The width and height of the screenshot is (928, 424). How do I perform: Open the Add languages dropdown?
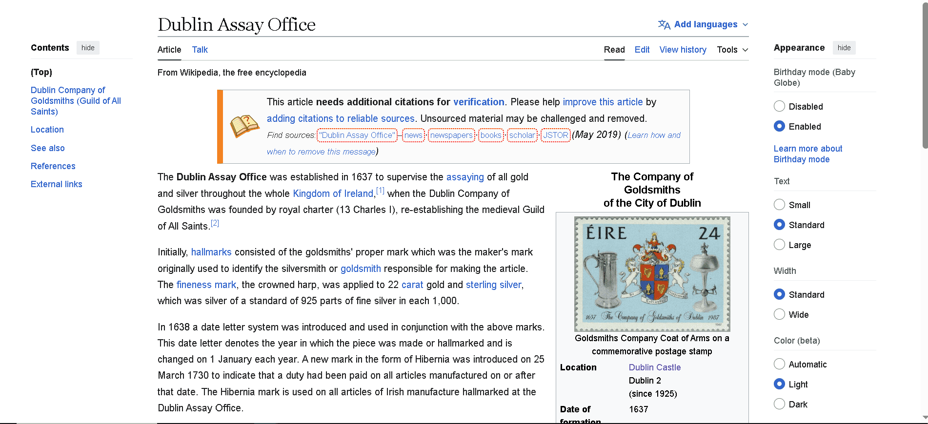(x=706, y=24)
